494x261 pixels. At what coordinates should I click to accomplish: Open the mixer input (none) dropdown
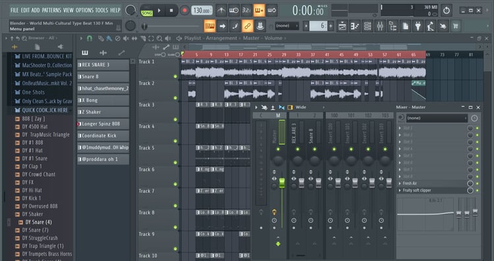click(x=437, y=118)
